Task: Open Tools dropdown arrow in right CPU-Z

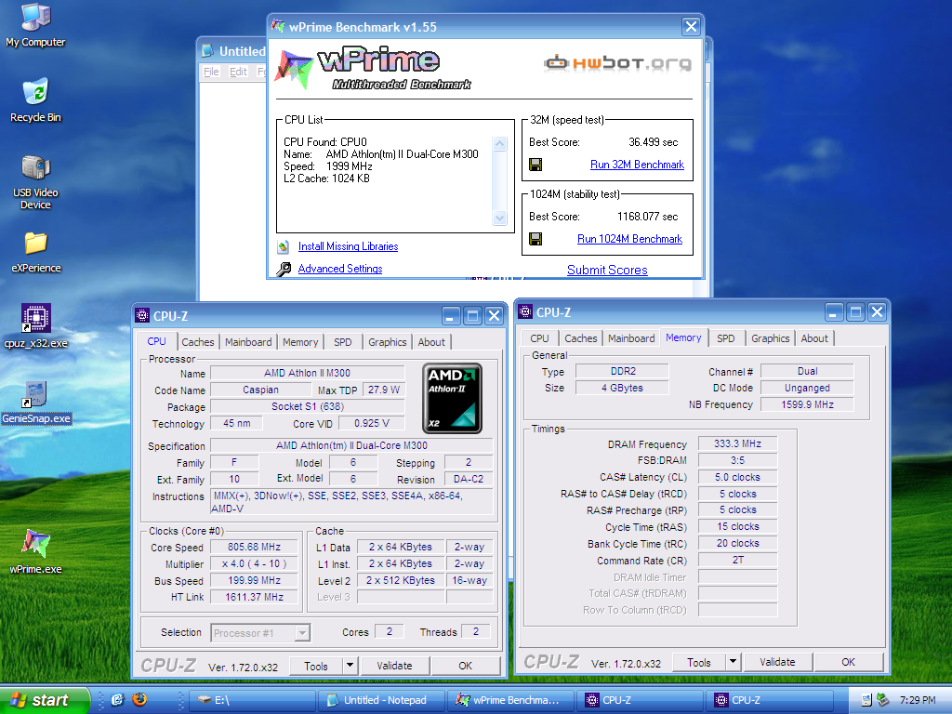Action: (733, 662)
